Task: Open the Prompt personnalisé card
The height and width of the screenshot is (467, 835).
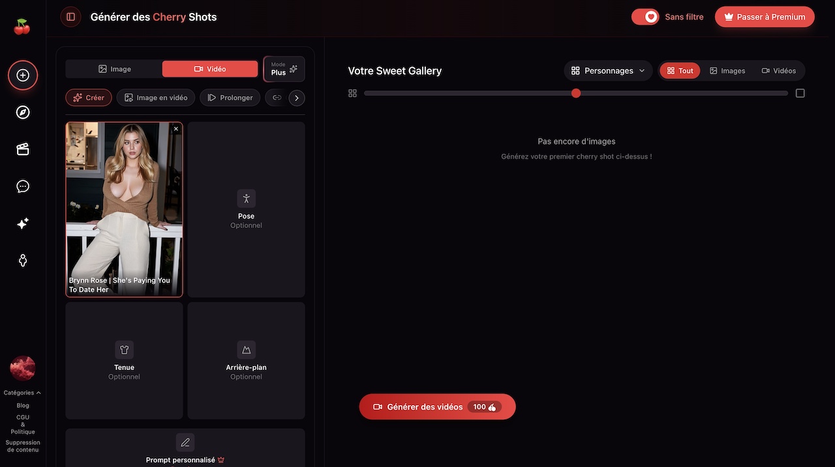Action: [185, 448]
